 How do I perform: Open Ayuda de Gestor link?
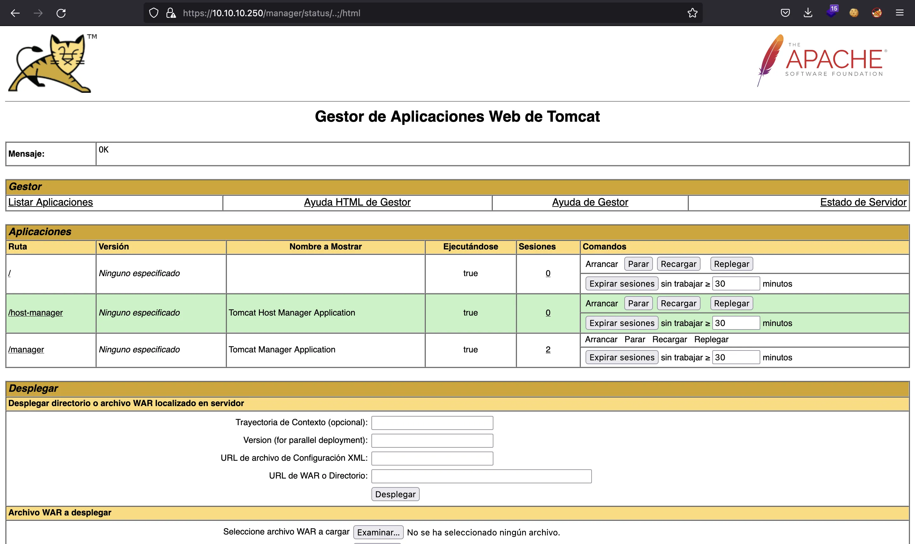click(x=590, y=202)
